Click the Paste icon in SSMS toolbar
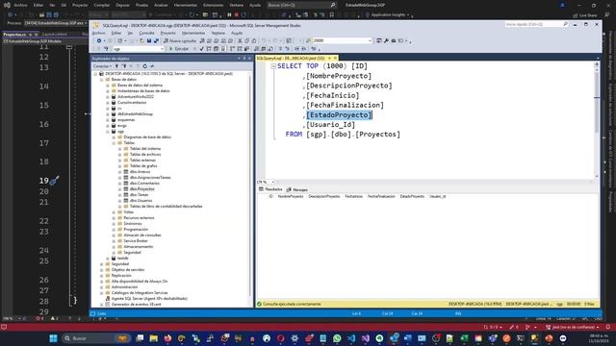The width and height of the screenshot is (616, 346). (254, 40)
